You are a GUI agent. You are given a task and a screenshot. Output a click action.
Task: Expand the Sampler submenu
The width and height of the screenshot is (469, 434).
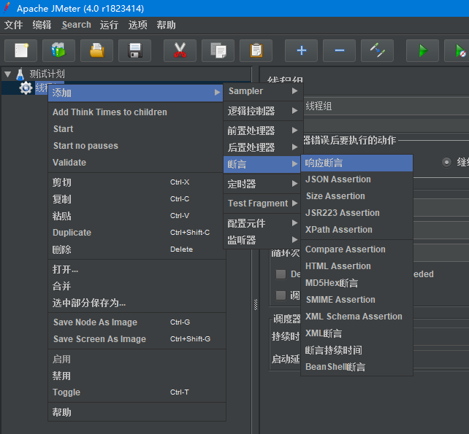[263, 91]
